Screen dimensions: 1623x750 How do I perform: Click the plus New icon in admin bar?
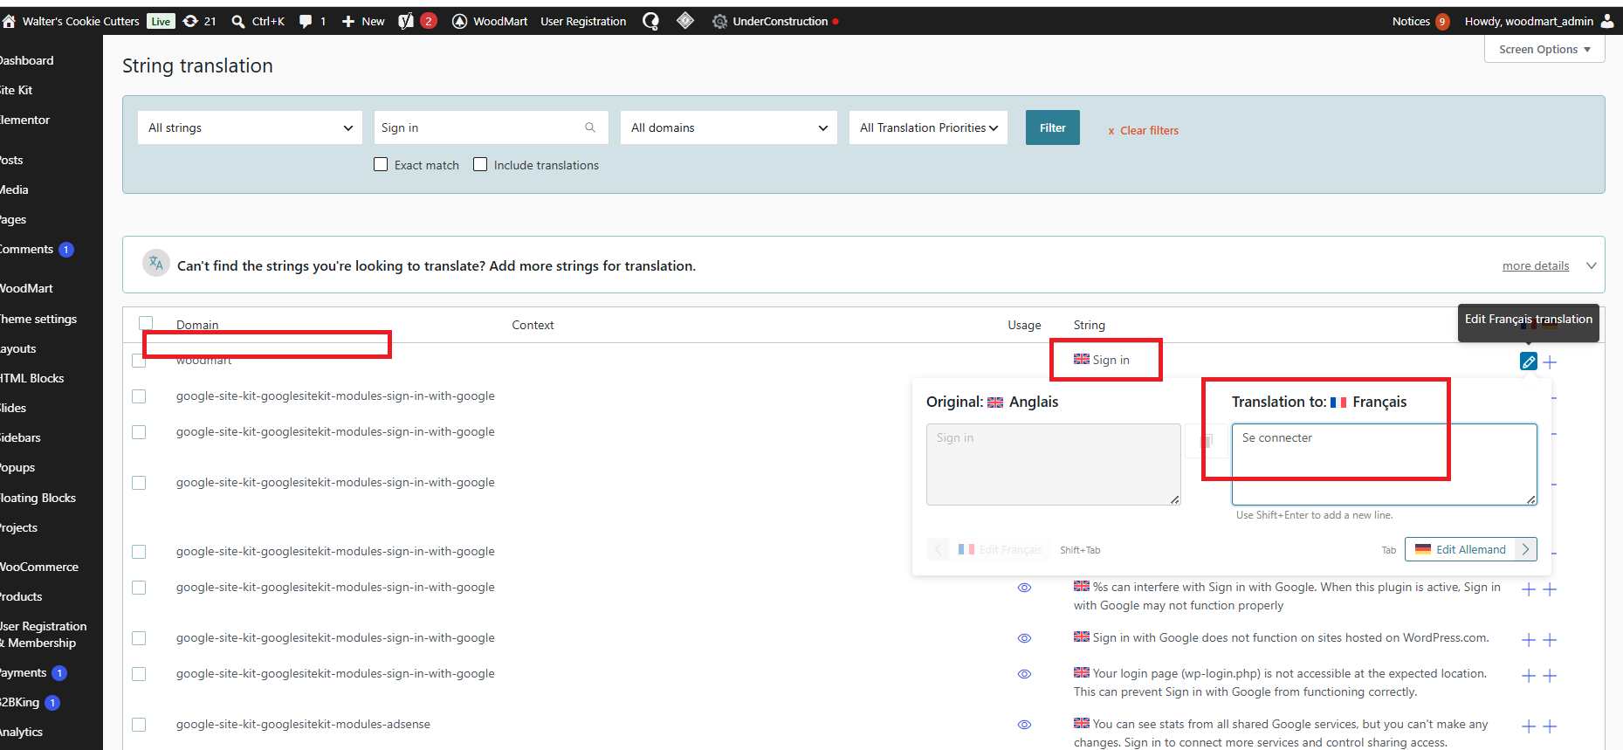[x=347, y=21]
